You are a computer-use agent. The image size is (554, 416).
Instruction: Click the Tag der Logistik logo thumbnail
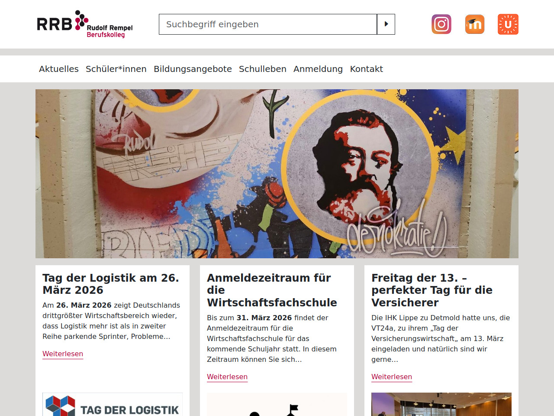coord(113,404)
